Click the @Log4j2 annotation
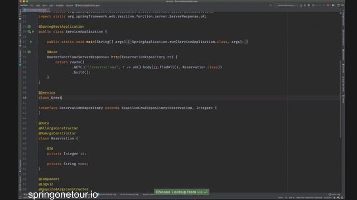 click(x=46, y=184)
